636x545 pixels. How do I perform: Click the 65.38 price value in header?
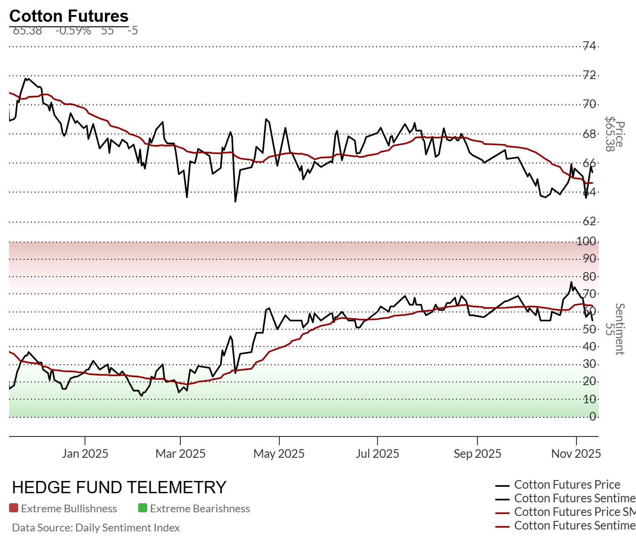(28, 31)
